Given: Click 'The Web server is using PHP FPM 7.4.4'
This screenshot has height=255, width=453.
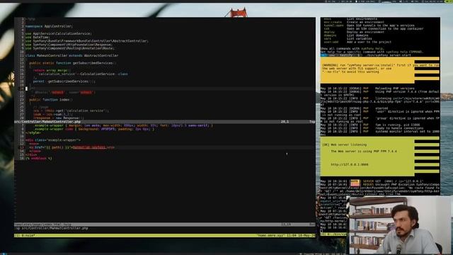Looking at the screenshot, I should (364, 151).
